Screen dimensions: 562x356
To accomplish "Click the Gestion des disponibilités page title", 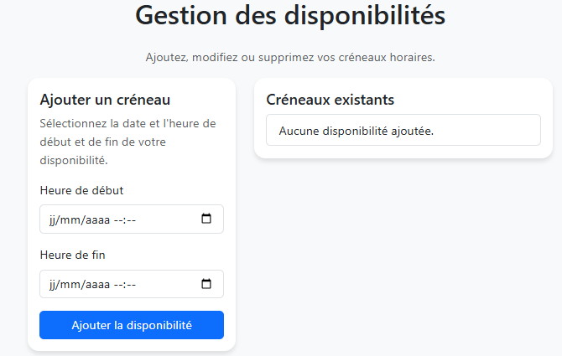I will 290,16.
